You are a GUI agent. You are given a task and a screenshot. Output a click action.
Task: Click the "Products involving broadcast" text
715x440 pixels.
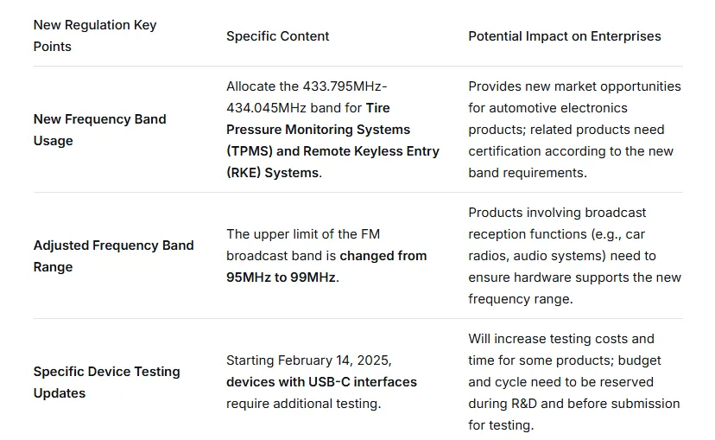click(557, 213)
